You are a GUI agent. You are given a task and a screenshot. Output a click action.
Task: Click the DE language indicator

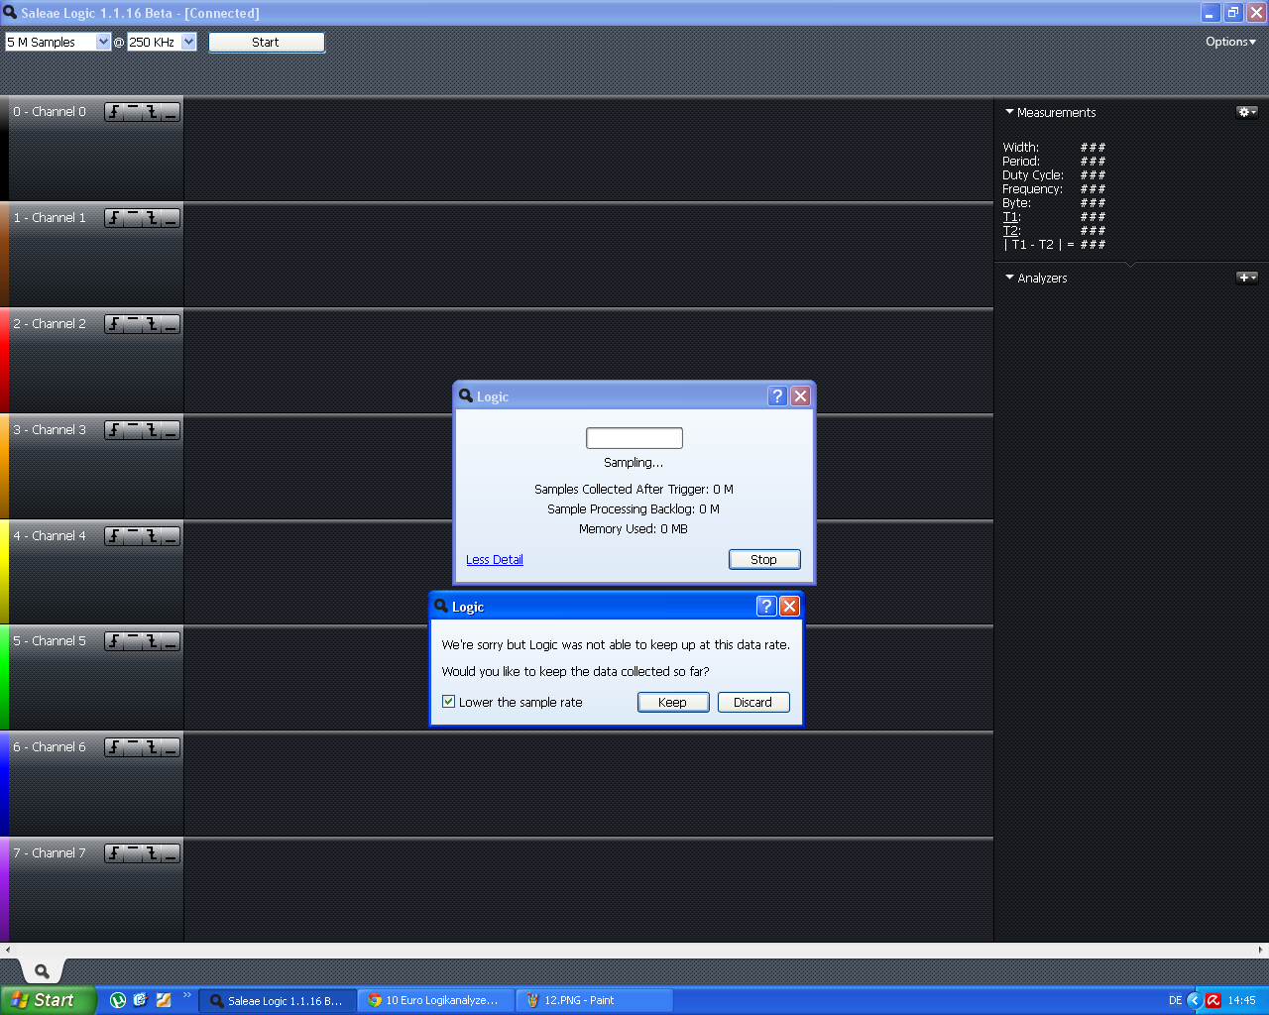click(x=1175, y=1001)
